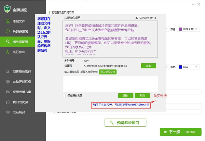The height and width of the screenshot is (141, 205).
Task: Open the 自定义颜色 color dropdown
Action: click(x=188, y=29)
